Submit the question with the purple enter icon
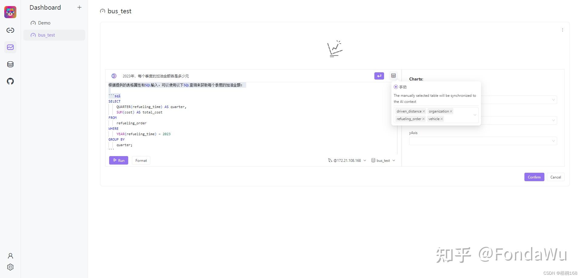 click(x=379, y=76)
